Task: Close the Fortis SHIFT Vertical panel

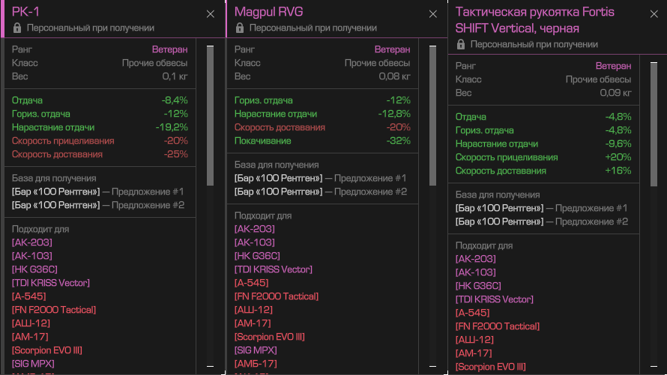Action: click(654, 13)
